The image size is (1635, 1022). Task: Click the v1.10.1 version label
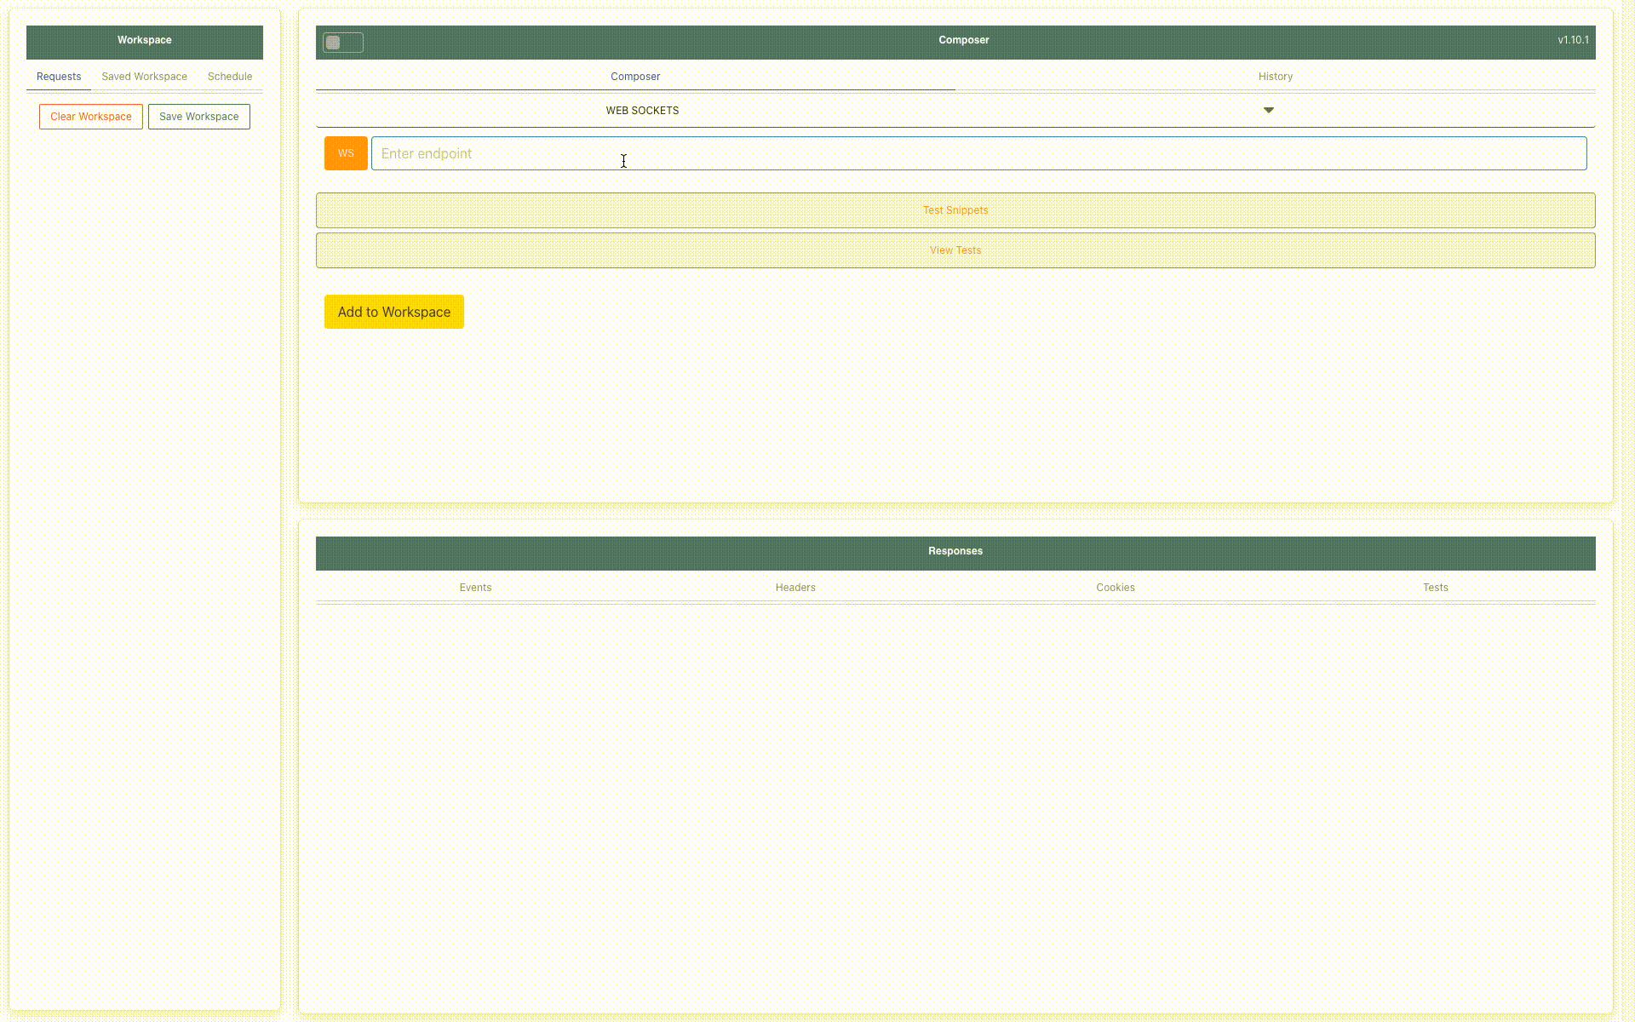pyautogui.click(x=1572, y=40)
